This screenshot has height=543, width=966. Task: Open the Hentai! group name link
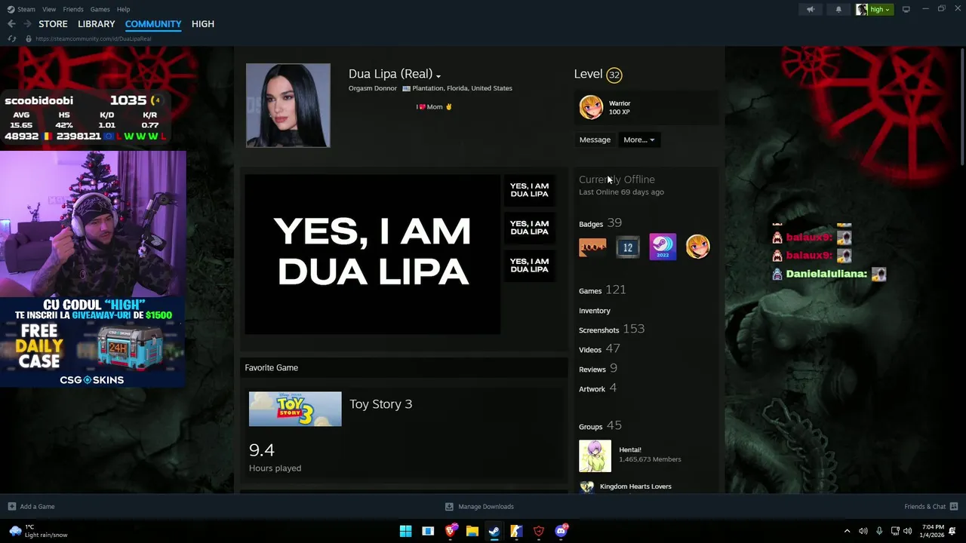[630, 450]
